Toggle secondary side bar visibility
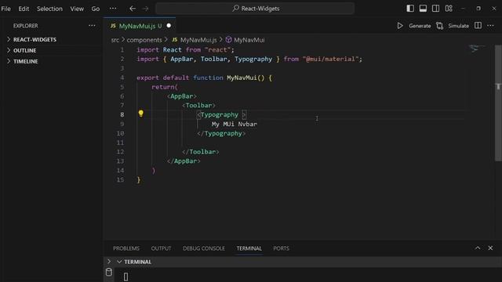 [436, 9]
